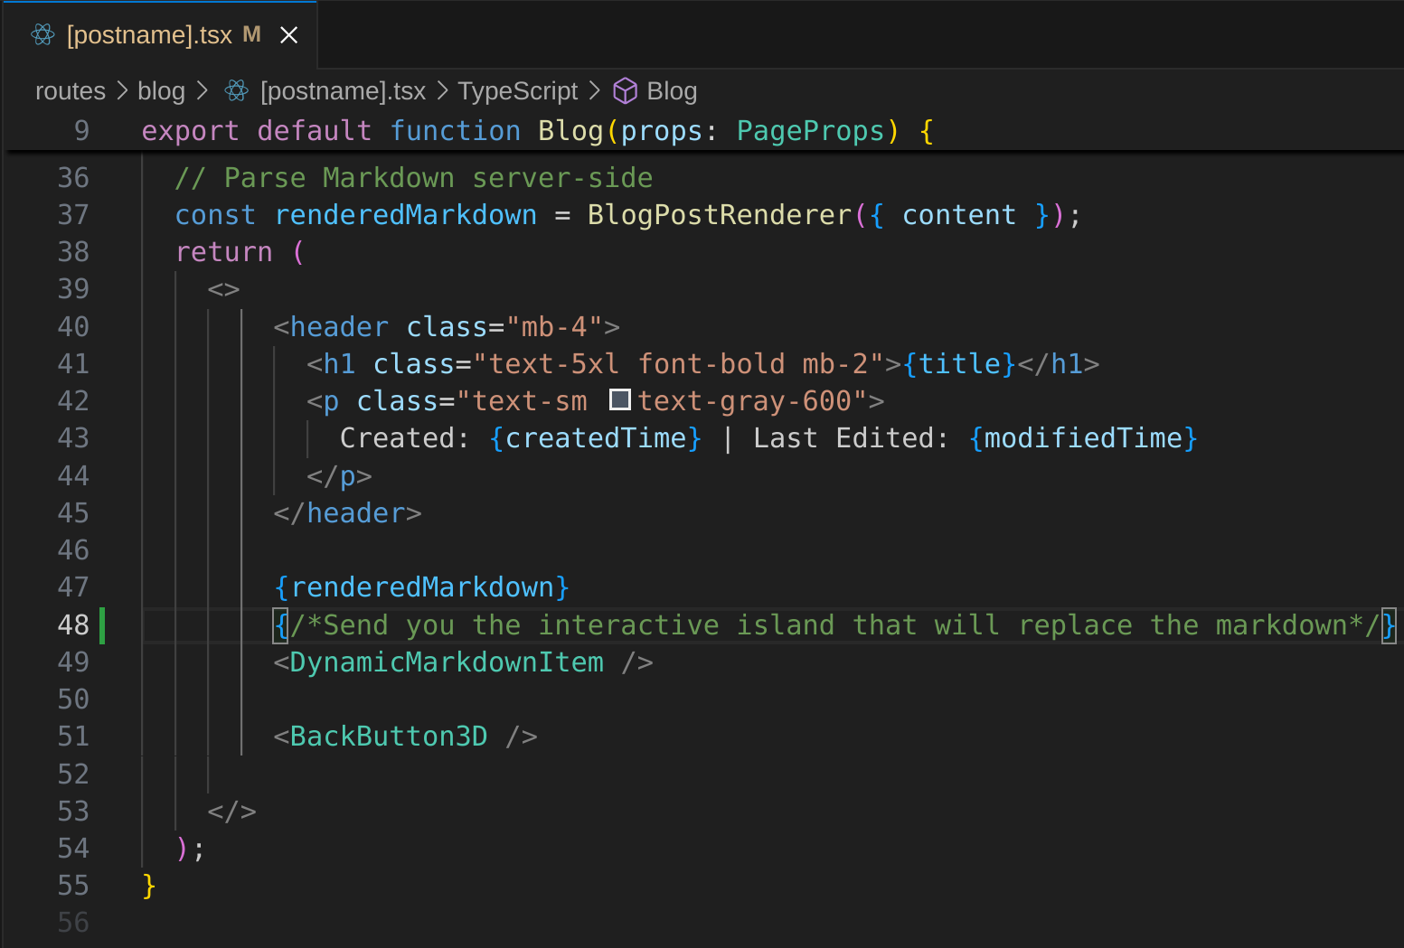Click the 'Send you the interactive island' comment
Screen dimensions: 1404x948
[x=835, y=625]
